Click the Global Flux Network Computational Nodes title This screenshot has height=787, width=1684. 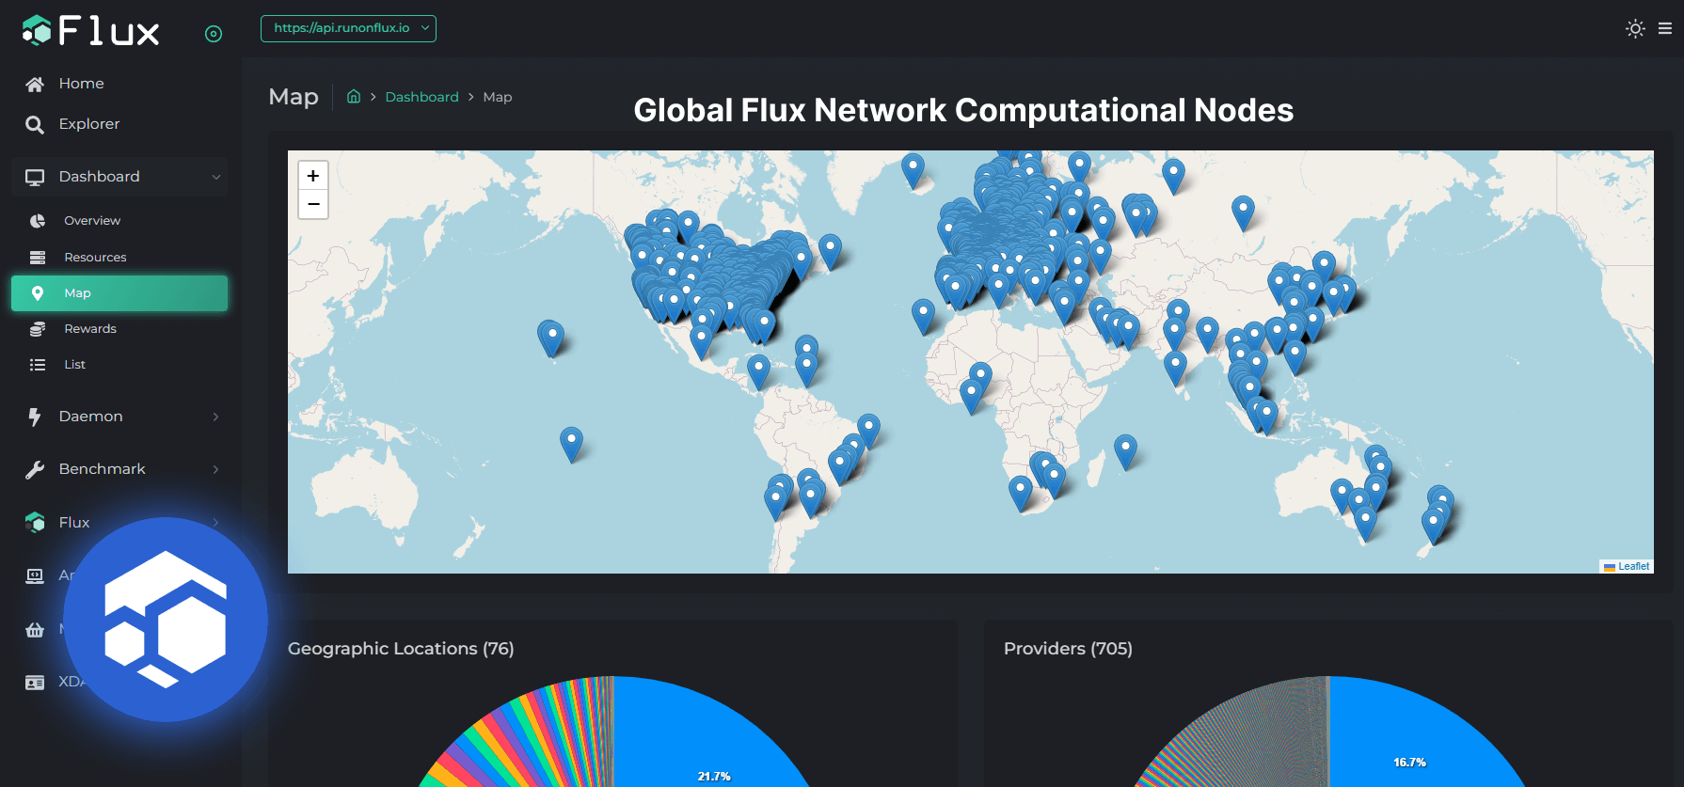[963, 110]
